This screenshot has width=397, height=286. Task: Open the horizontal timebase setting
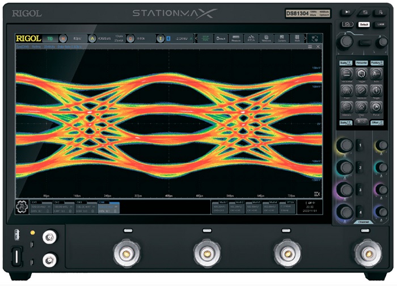point(73,39)
